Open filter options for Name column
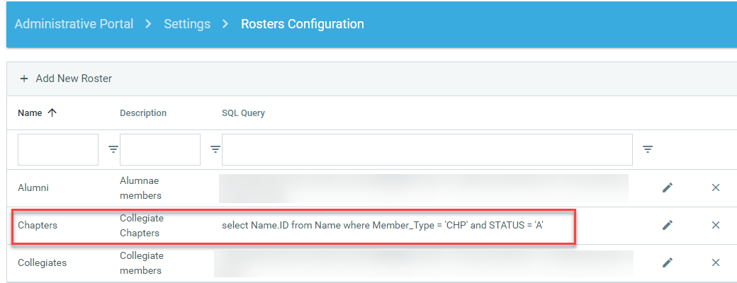 (x=113, y=149)
